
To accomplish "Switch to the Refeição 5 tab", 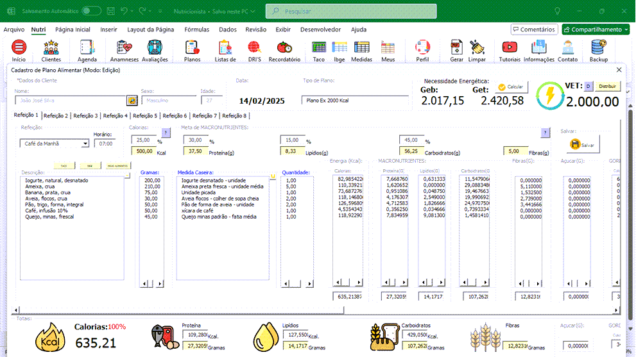I will click(x=145, y=116).
